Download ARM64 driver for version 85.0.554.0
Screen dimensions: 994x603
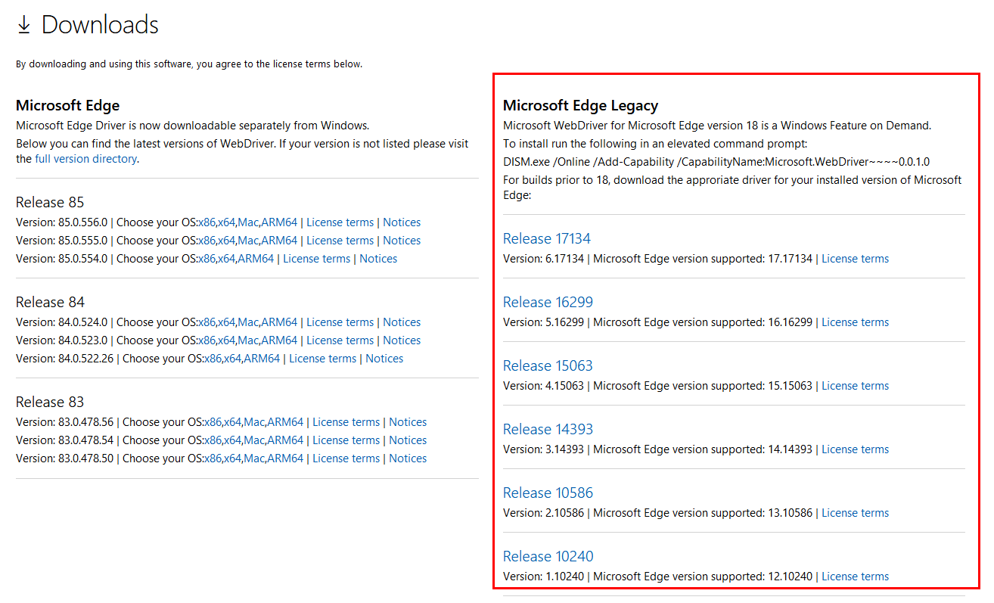point(256,259)
